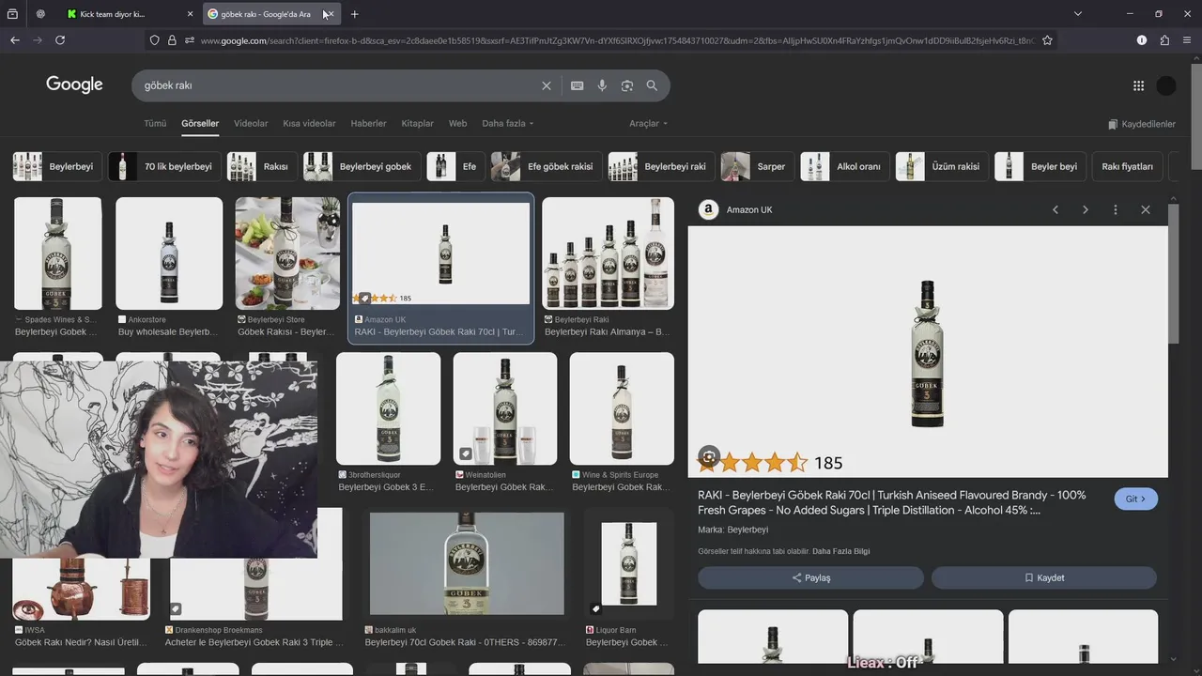This screenshot has width=1202, height=676.
Task: Open the Firefox extensions puzzle icon
Action: click(1164, 40)
